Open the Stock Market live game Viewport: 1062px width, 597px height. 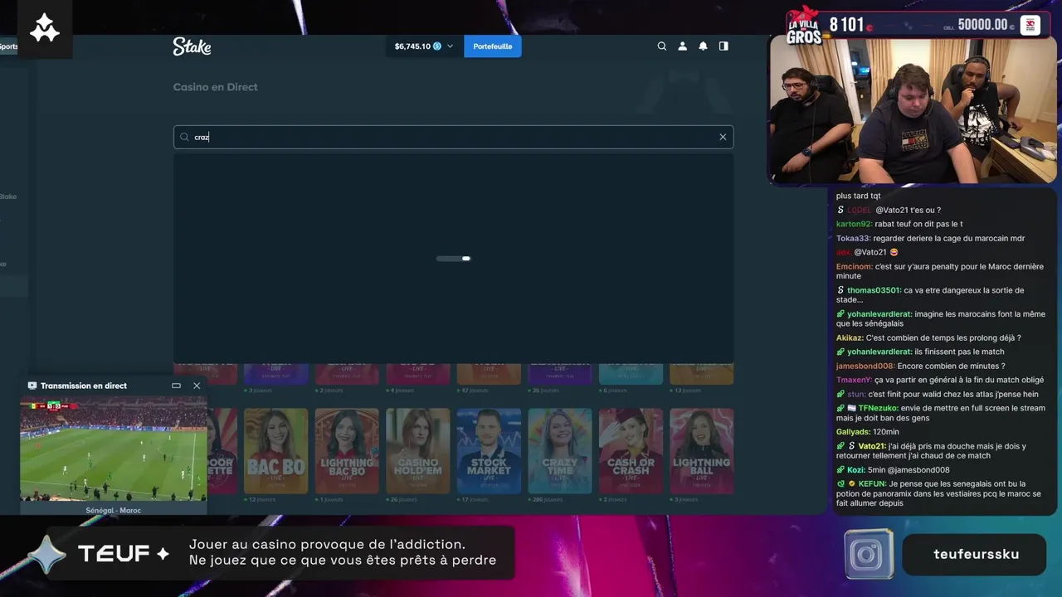pyautogui.click(x=489, y=451)
